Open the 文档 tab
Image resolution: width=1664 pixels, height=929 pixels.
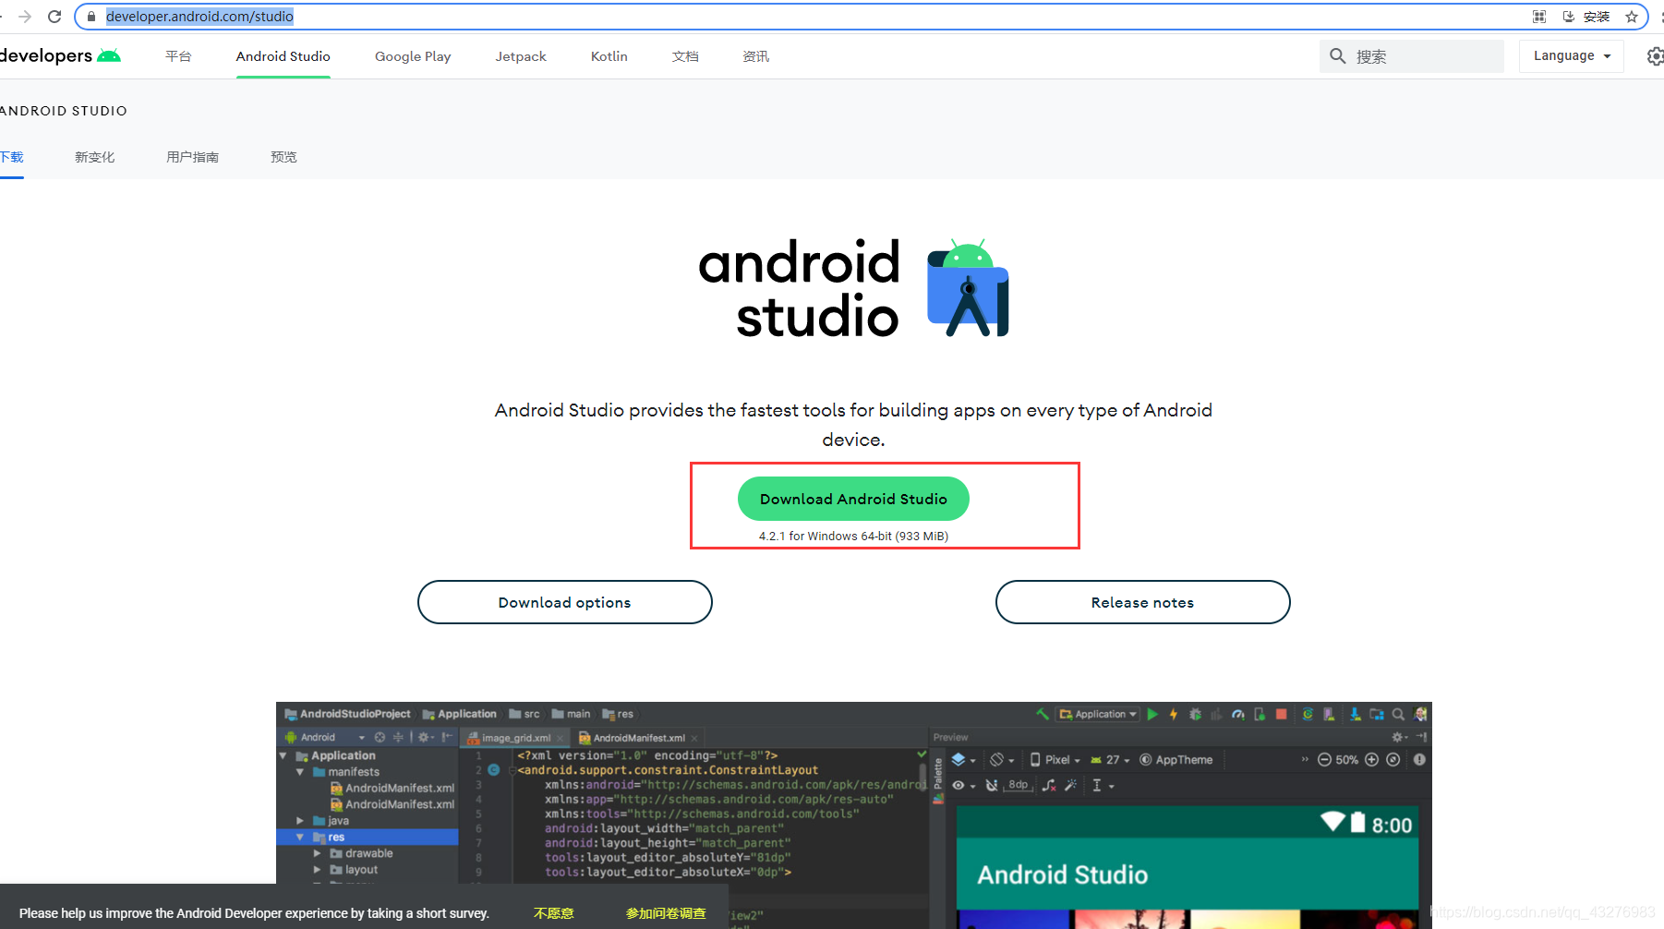pos(685,56)
